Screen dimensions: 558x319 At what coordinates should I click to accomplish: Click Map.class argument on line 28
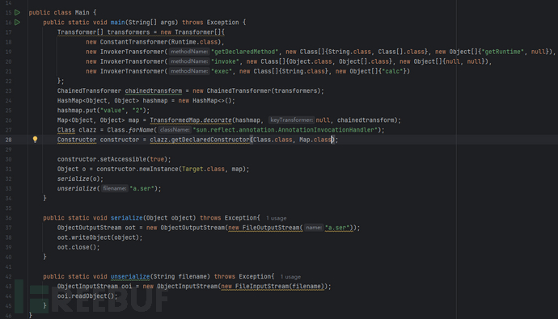coord(315,140)
